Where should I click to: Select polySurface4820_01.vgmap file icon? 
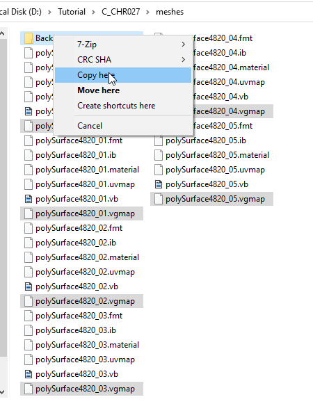pos(29,213)
